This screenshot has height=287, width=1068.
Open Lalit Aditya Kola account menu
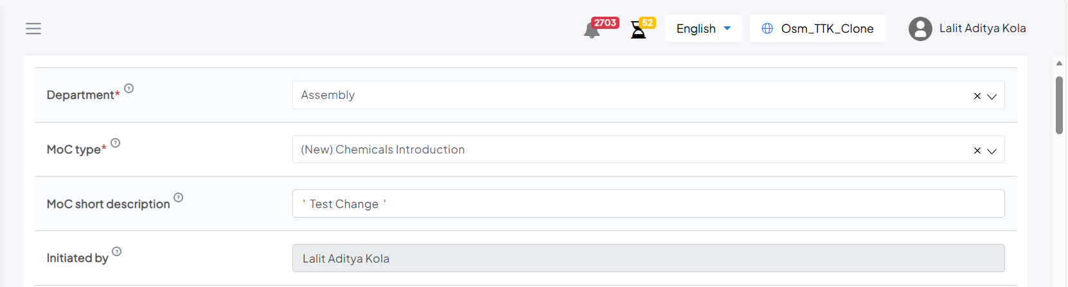[982, 28]
